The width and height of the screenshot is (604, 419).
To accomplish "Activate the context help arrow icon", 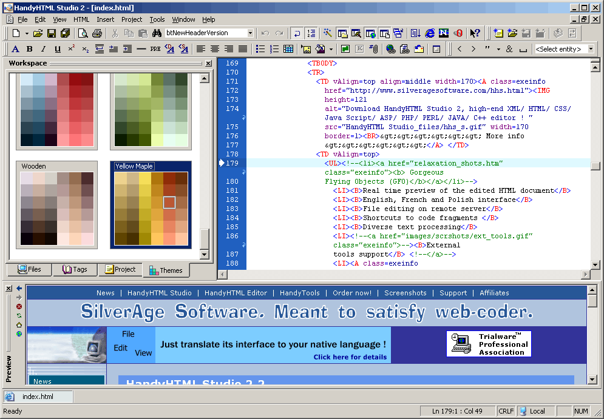I will tap(475, 33).
